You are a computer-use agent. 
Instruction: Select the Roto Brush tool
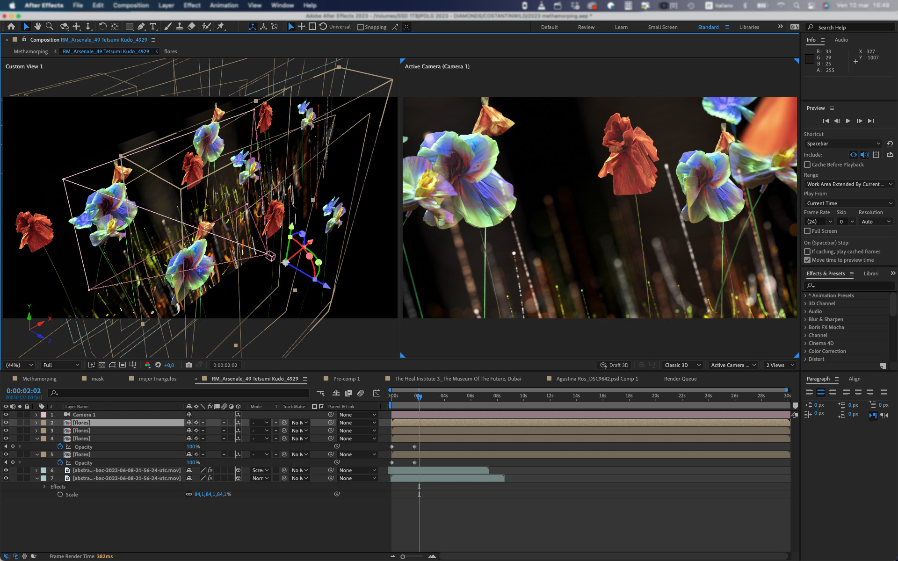click(x=206, y=27)
